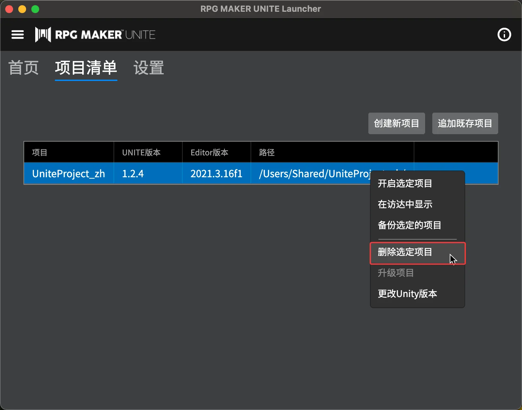Close the launcher window with the red button
This screenshot has height=410, width=522.
point(9,9)
